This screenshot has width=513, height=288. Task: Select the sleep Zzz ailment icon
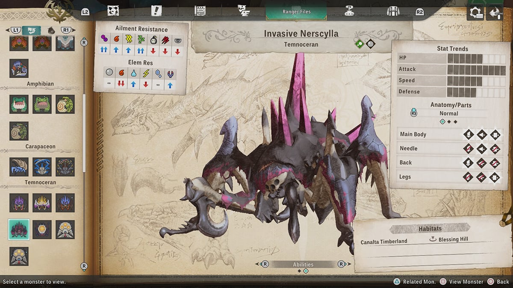[141, 39]
